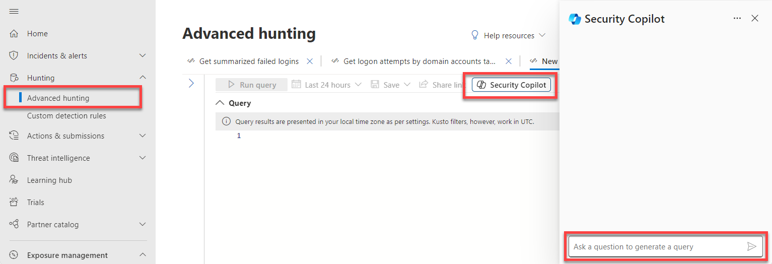Click the Threat intelligence radar icon
Screen dimensions: 772x264
click(x=14, y=158)
